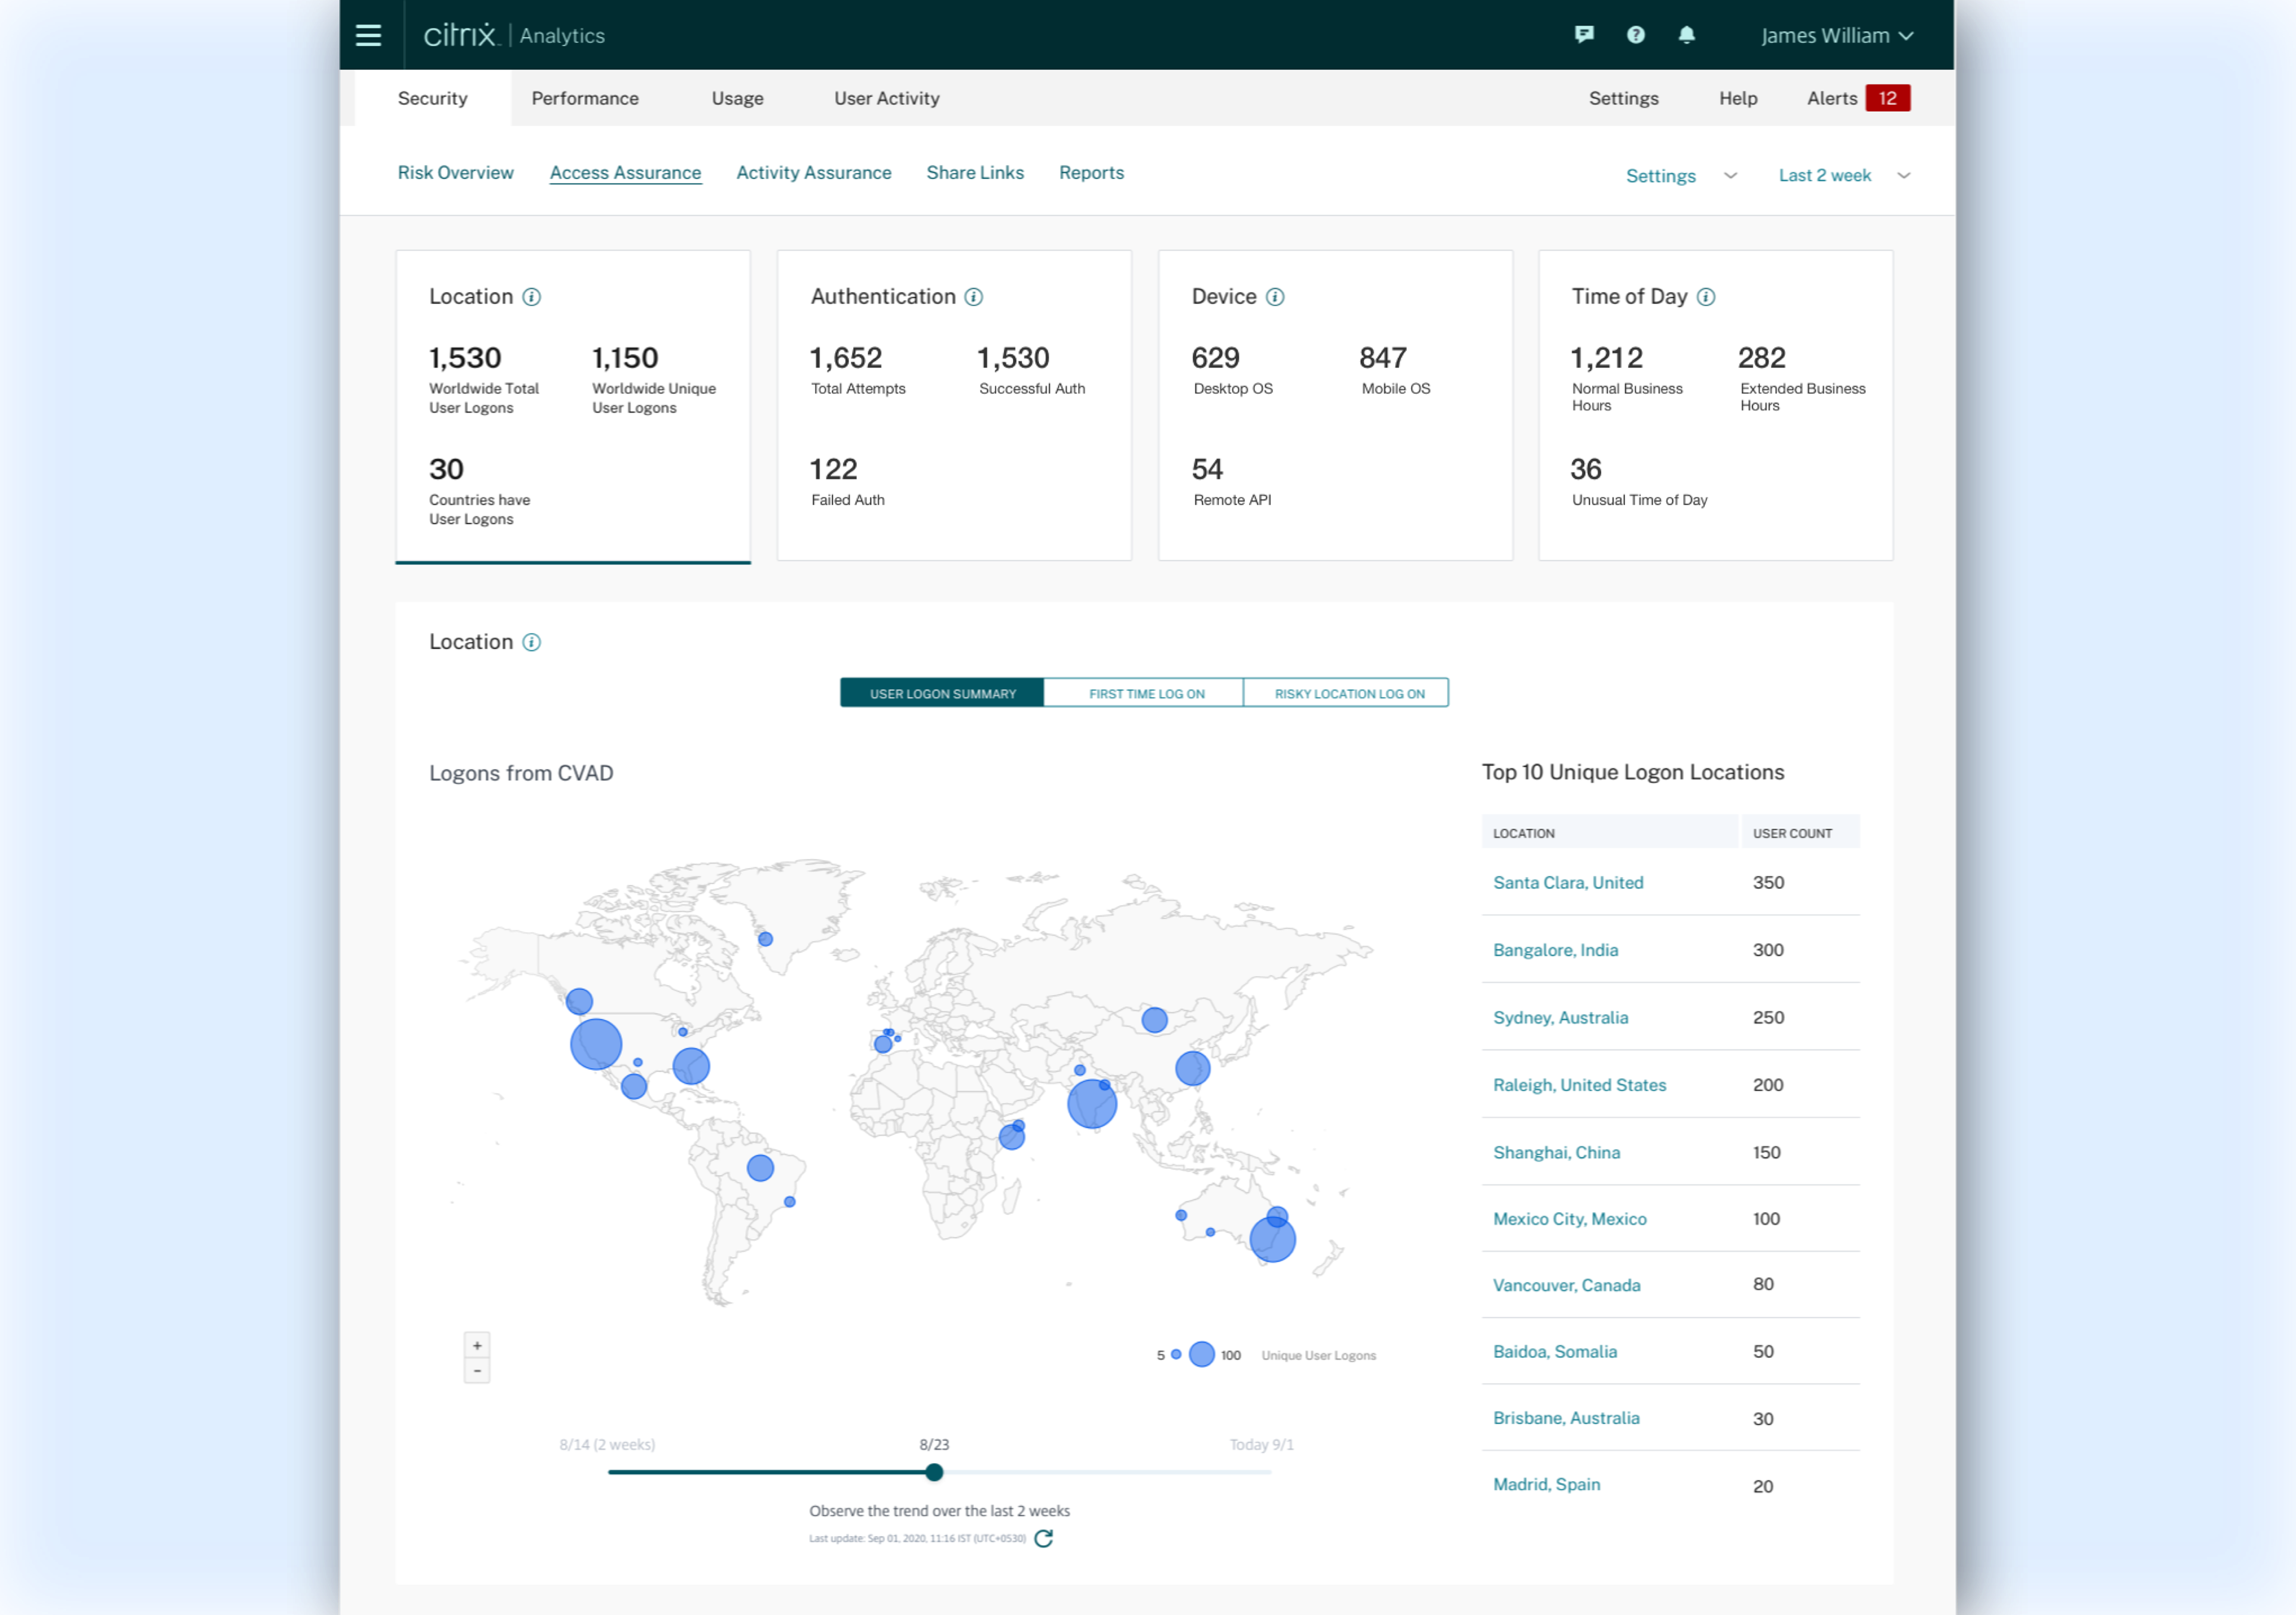Switch to the Performance tab
Screen dimensions: 2296x1615
(x=585, y=98)
